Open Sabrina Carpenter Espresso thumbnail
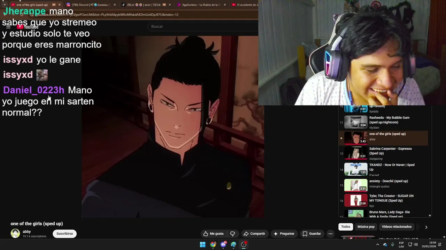 click(x=356, y=153)
